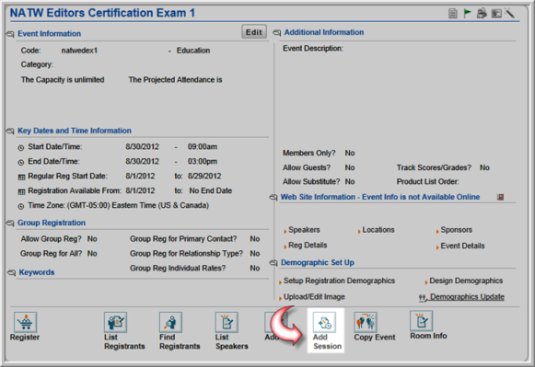Open the Sponsors link
The width and height of the screenshot is (535, 367).
pyautogui.click(x=456, y=230)
